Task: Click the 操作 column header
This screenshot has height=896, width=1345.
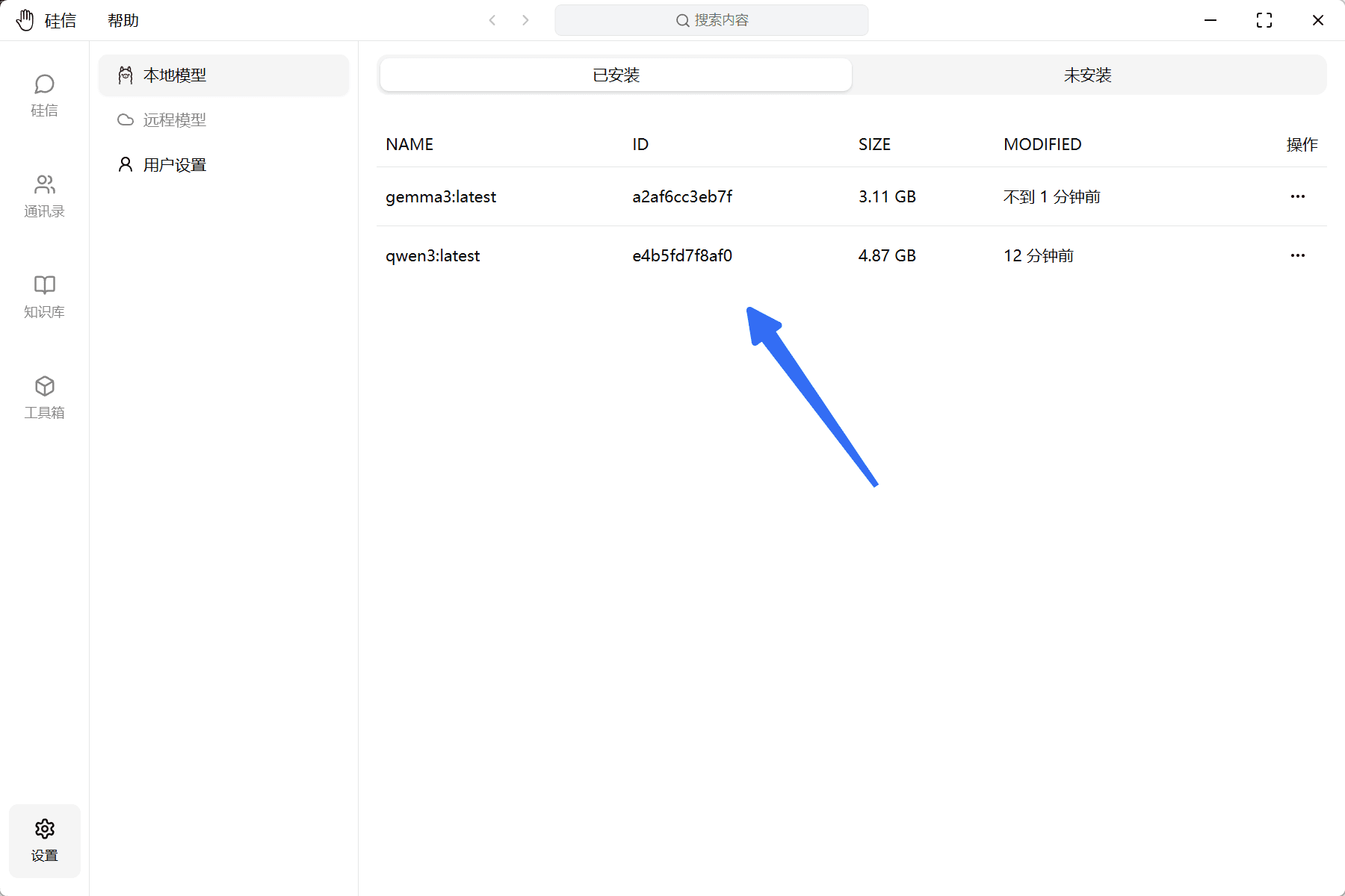Action: point(1302,145)
